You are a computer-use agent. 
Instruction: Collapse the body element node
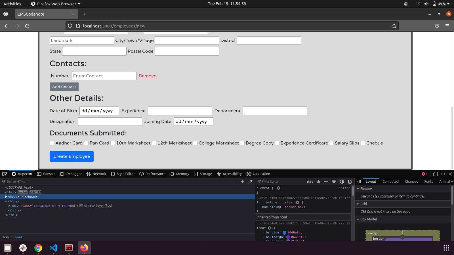point(6,201)
